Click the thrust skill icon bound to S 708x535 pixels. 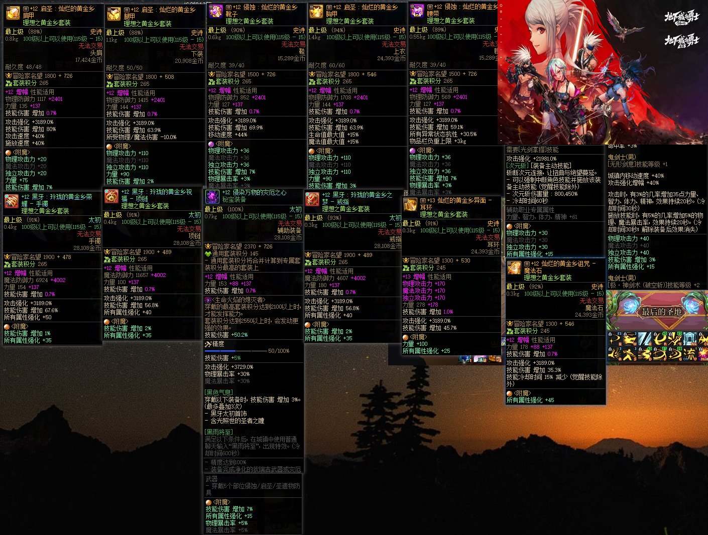click(x=630, y=354)
